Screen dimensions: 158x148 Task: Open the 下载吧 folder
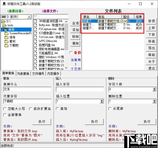tap(11, 46)
